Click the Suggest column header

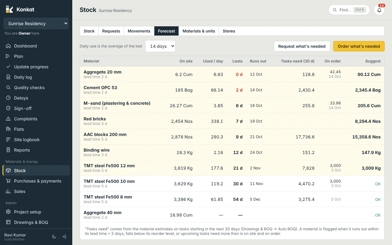(x=373, y=61)
